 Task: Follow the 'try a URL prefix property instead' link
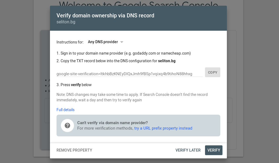tap(163, 128)
